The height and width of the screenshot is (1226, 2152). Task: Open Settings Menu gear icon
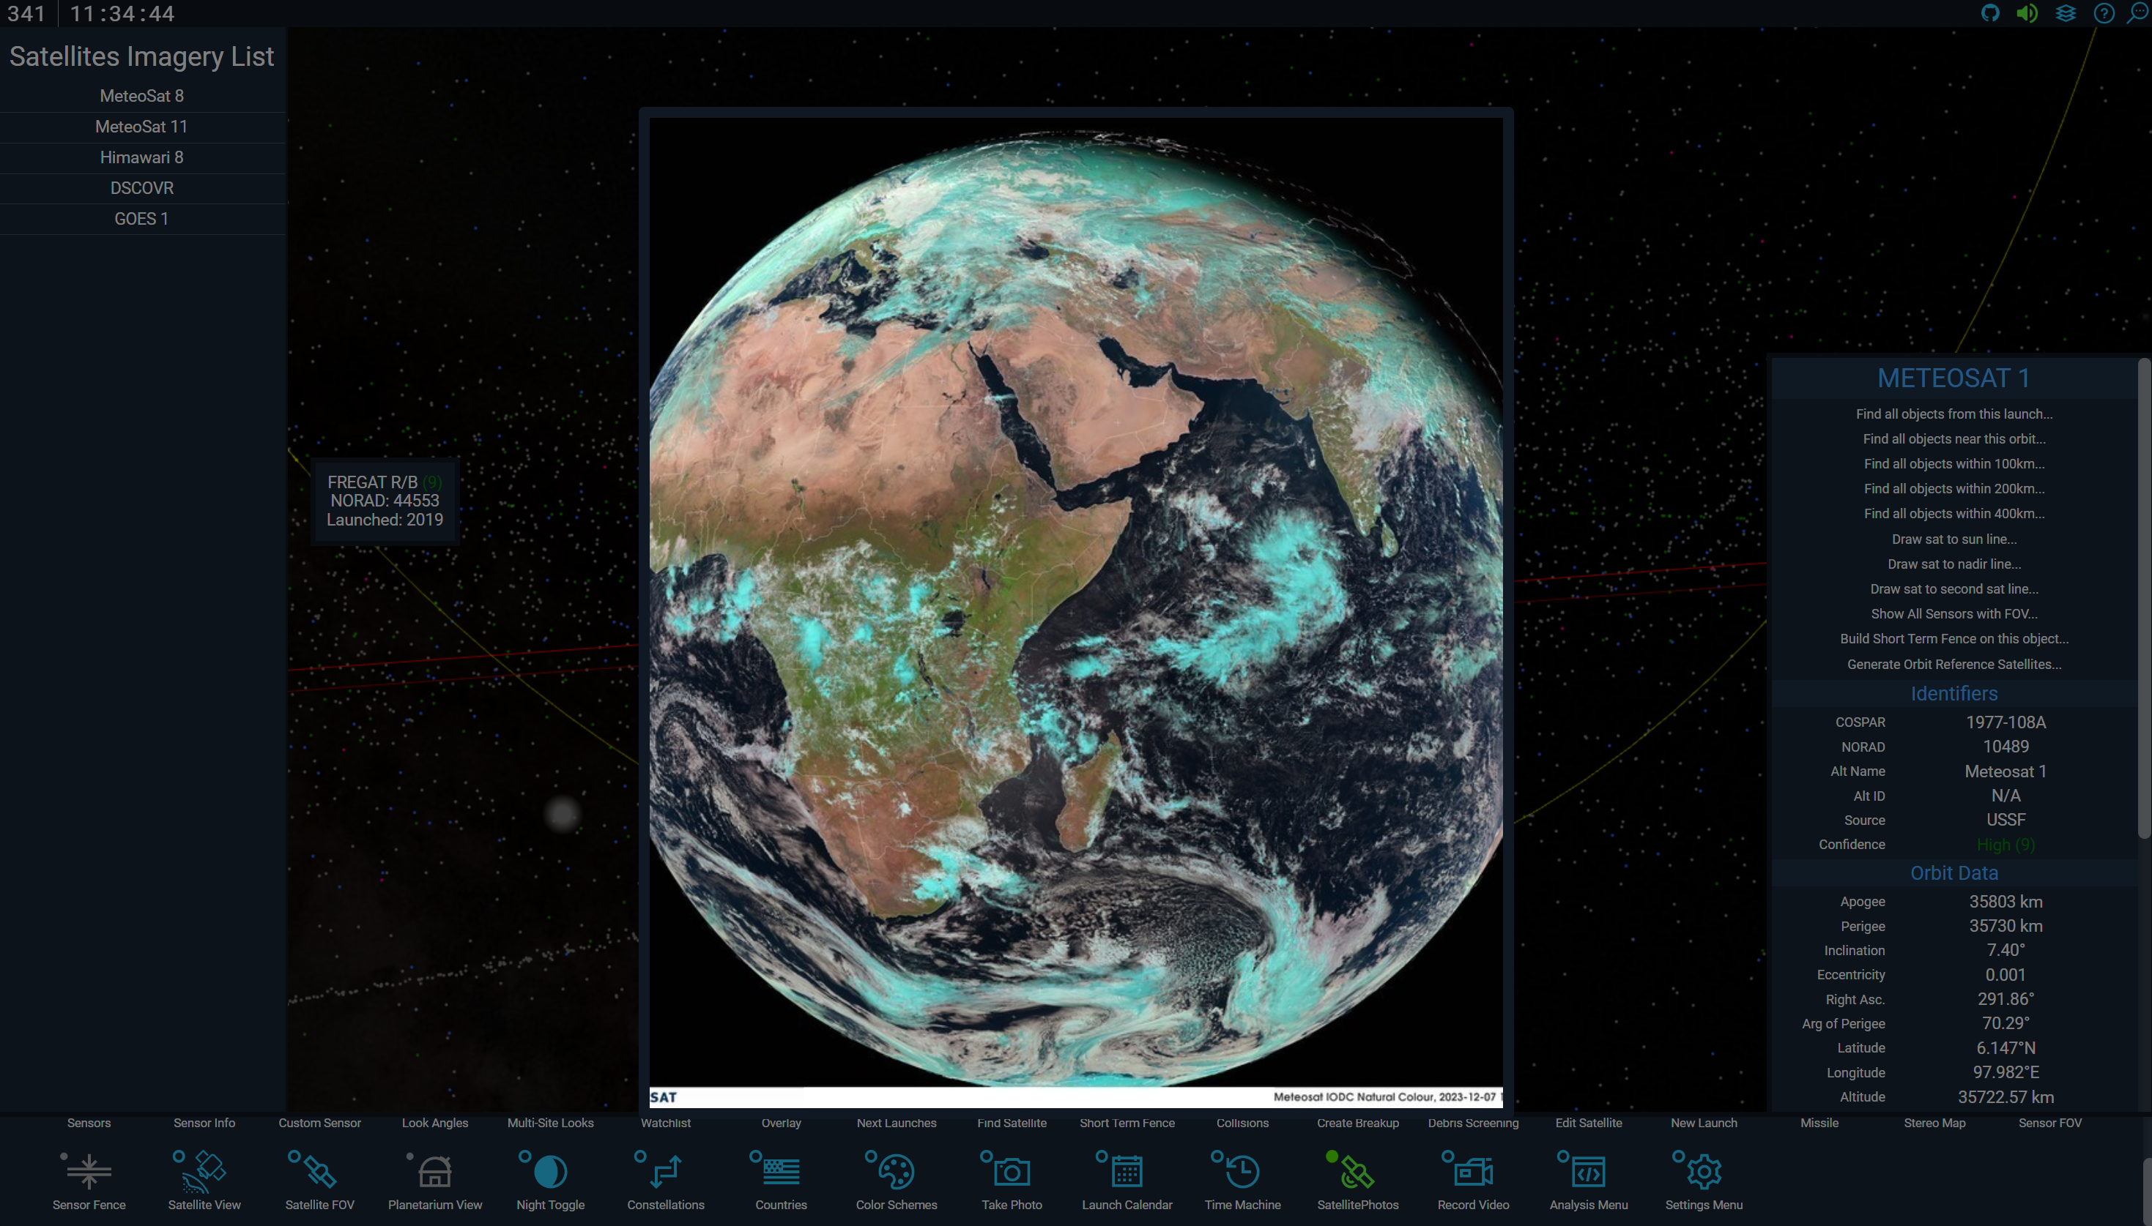coord(1704,1171)
